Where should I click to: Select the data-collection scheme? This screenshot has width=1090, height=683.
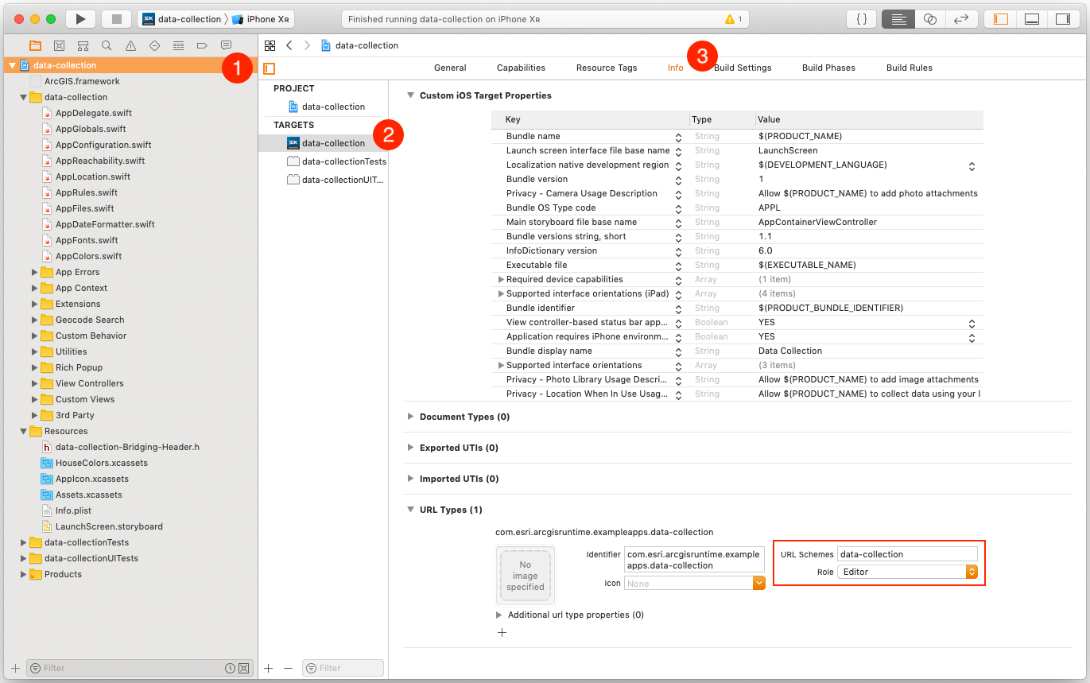tap(182, 19)
